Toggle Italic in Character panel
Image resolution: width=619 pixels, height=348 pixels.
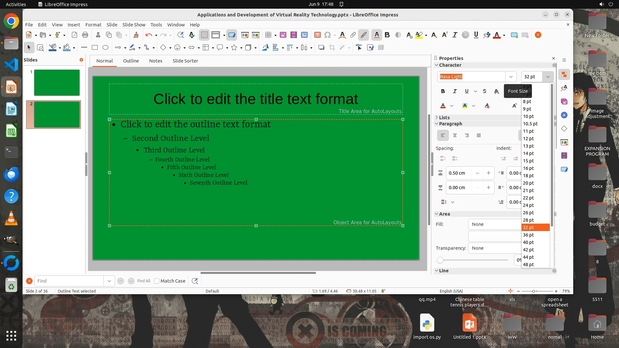[x=455, y=91]
